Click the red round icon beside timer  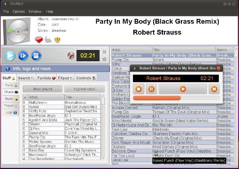click(71, 56)
